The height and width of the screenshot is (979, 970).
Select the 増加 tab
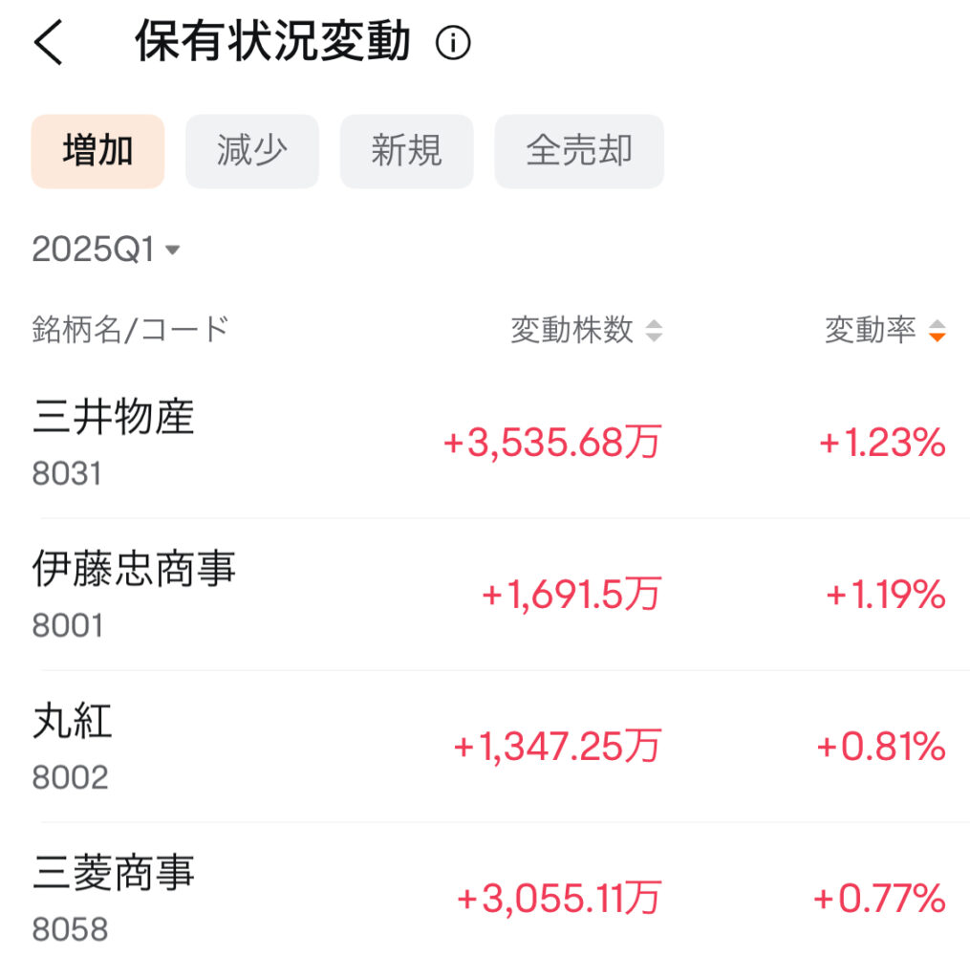point(97,151)
